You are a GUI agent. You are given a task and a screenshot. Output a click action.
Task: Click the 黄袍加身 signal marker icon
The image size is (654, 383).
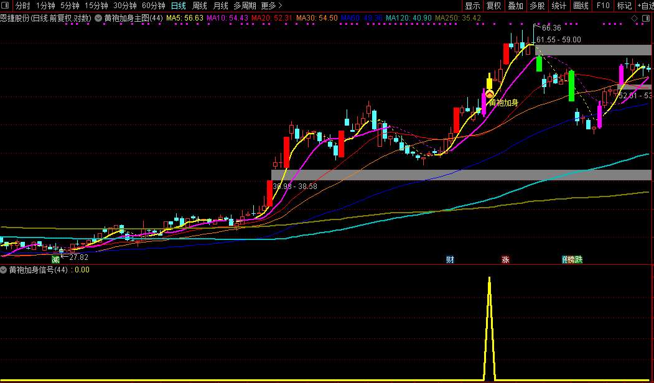pos(490,95)
